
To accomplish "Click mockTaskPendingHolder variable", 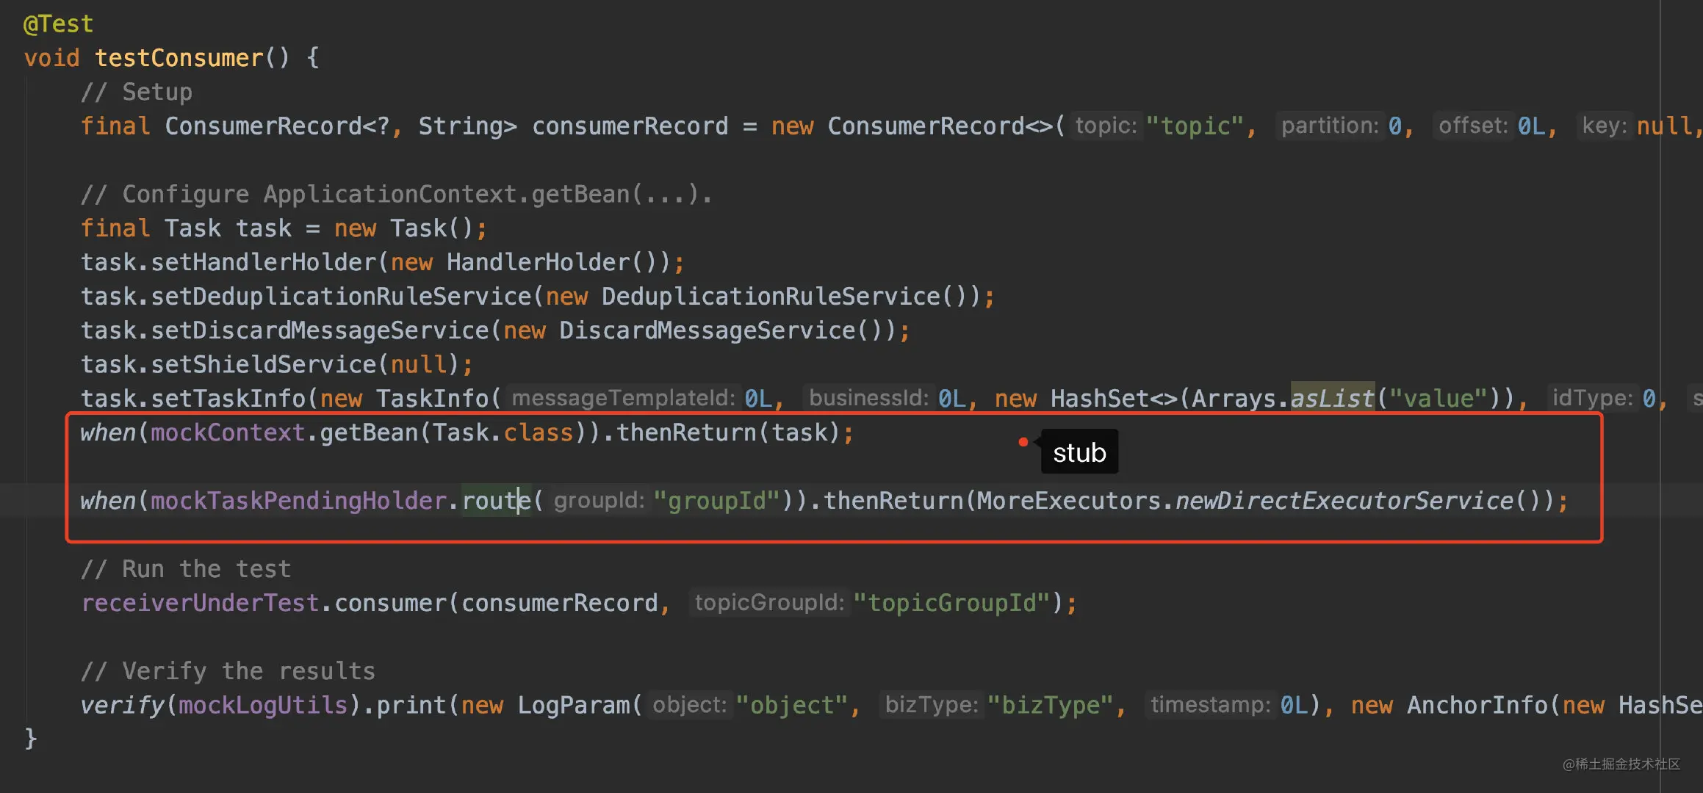I will (298, 501).
